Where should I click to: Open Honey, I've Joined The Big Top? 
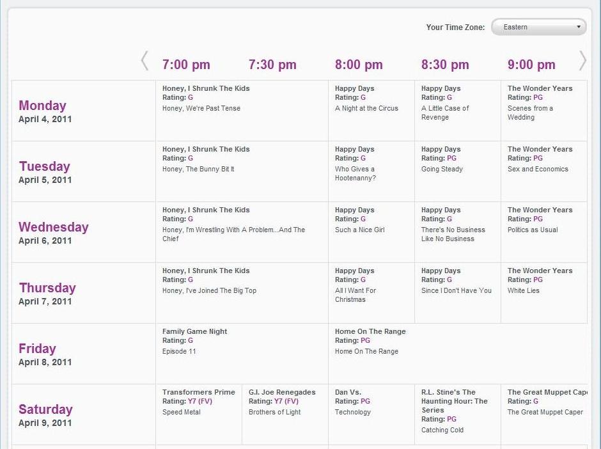click(x=209, y=290)
